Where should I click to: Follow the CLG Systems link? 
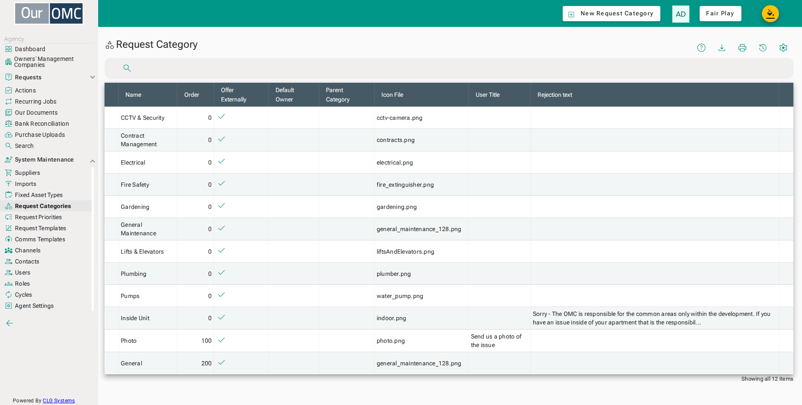click(x=58, y=401)
